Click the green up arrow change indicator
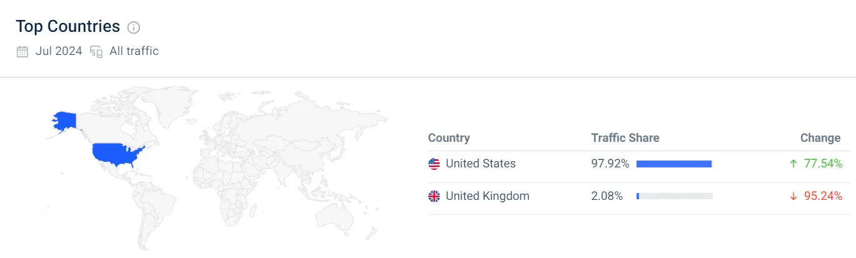Screen dimensions: 856x258 [x=793, y=164]
